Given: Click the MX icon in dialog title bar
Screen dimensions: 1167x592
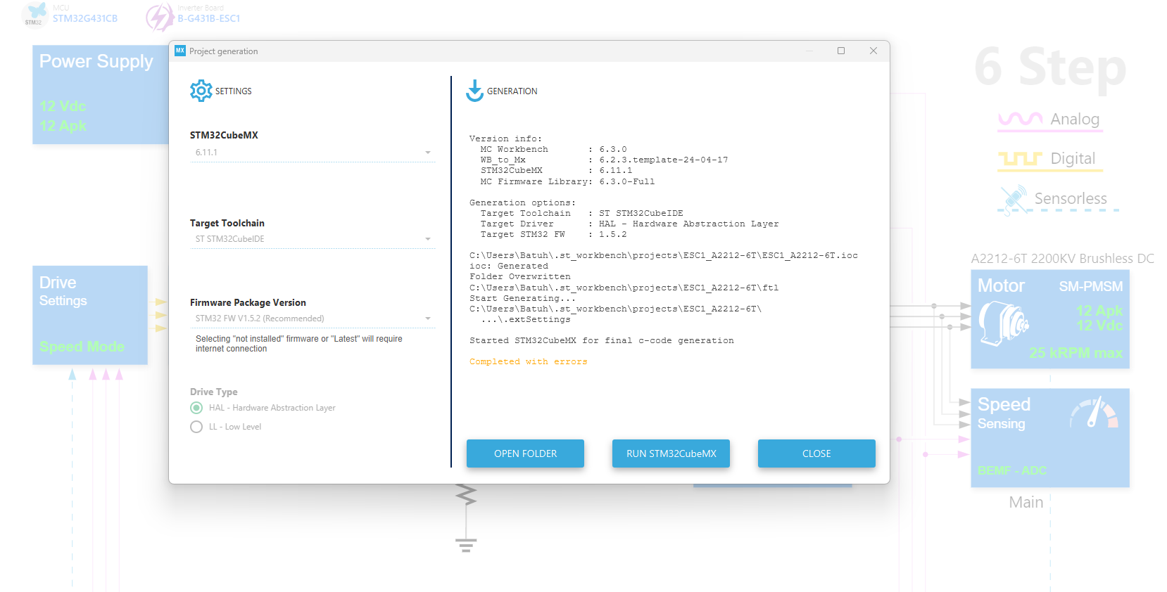Looking at the screenshot, I should coord(180,51).
